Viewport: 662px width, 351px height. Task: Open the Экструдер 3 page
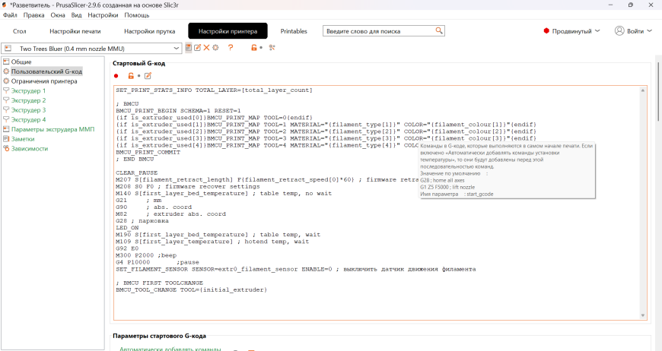(x=28, y=110)
